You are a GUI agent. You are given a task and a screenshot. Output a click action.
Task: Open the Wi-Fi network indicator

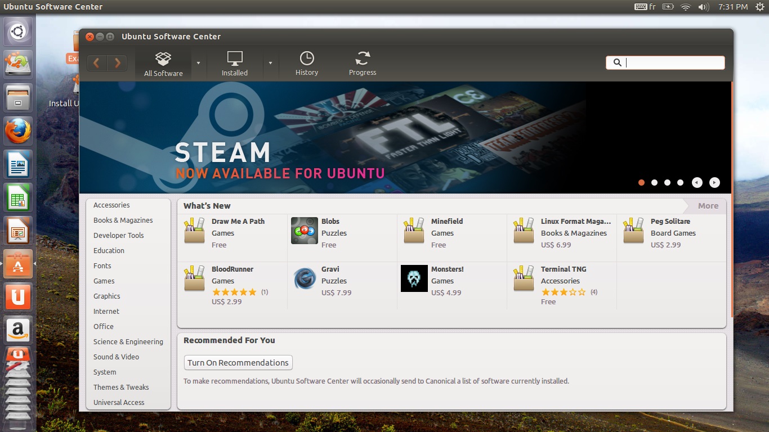[685, 7]
